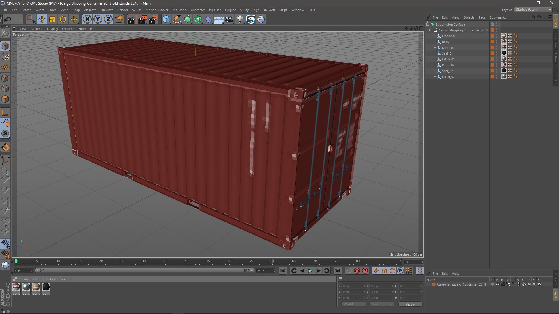This screenshot has width=559, height=314.
Task: Open the MoGraph menu
Action: click(x=179, y=10)
